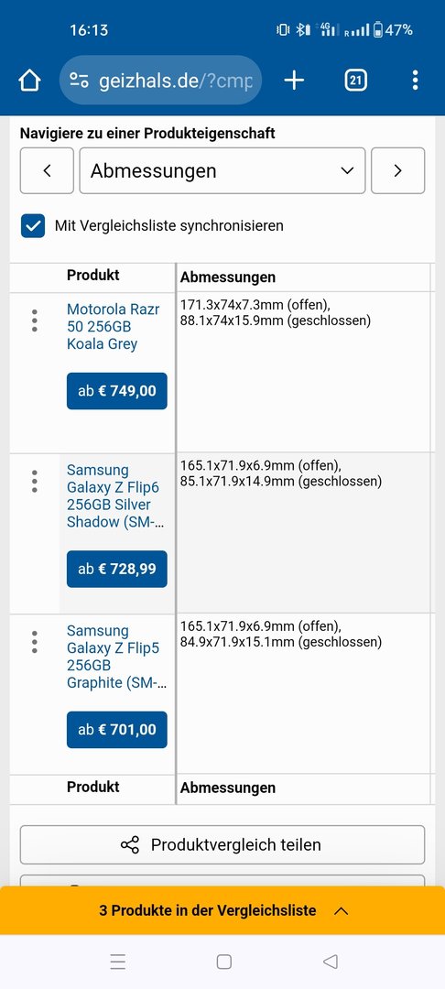The height and width of the screenshot is (989, 445).
Task: Go to the previous product property arrow
Action: [x=47, y=170]
